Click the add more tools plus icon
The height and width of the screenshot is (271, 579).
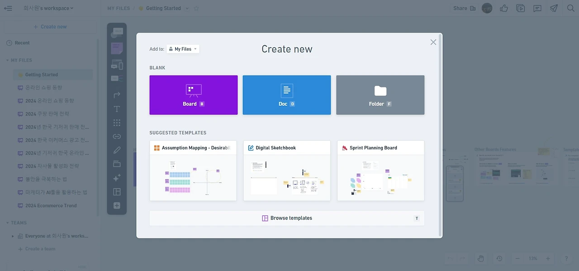coord(117,205)
